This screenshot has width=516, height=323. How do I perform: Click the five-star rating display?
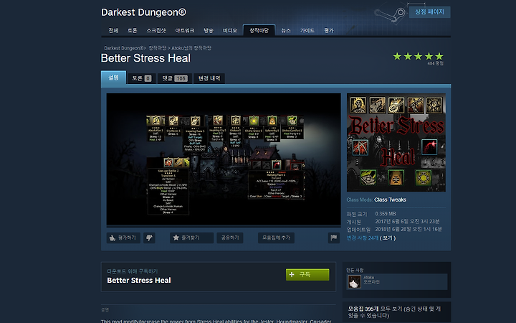pyautogui.click(x=418, y=57)
